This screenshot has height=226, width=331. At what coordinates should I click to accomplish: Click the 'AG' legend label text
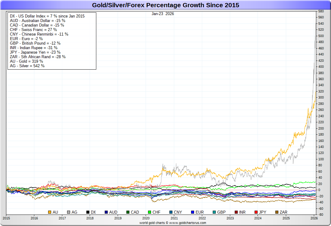(x=74, y=212)
